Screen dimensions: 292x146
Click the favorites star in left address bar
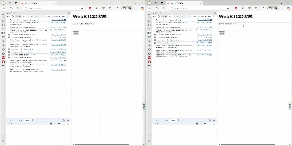82,8
